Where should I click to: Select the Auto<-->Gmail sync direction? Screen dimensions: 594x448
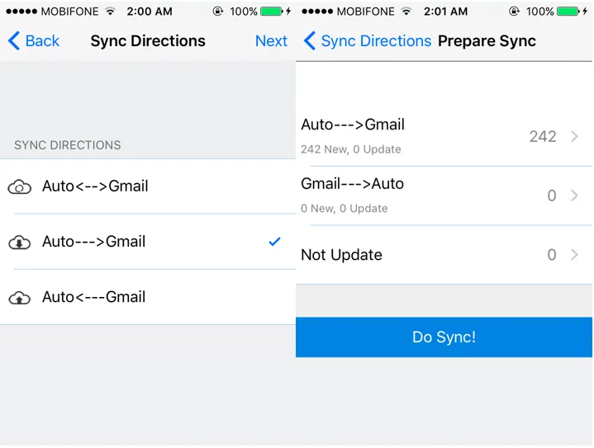(95, 186)
